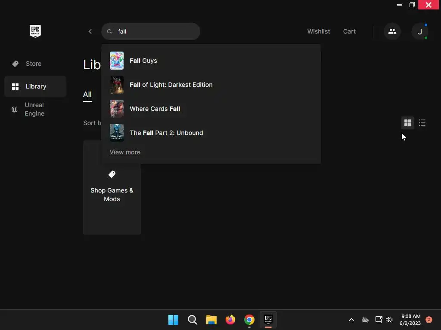This screenshot has height=330, width=441.
Task: Click the OneDrive cloud tray icon
Action: coord(365,320)
